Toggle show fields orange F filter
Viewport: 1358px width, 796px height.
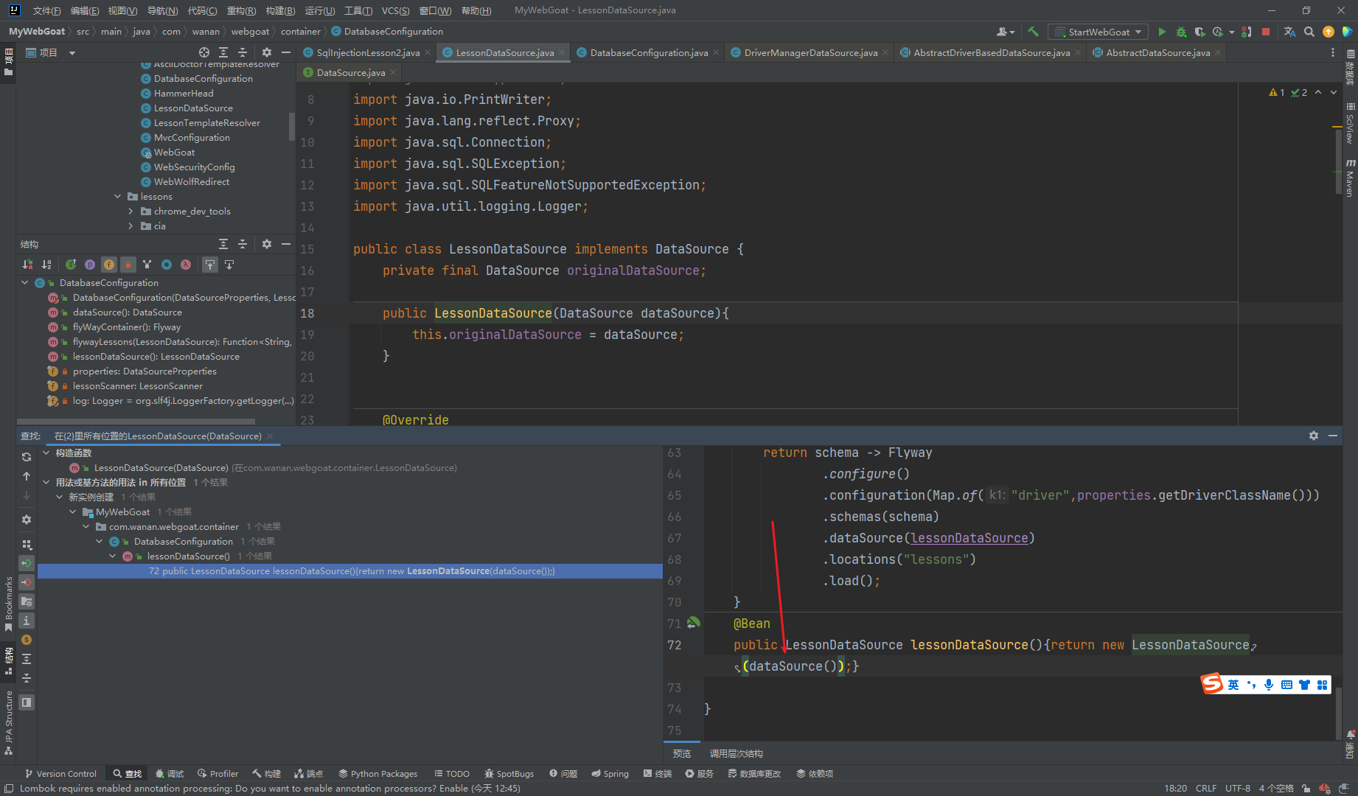pos(109,265)
